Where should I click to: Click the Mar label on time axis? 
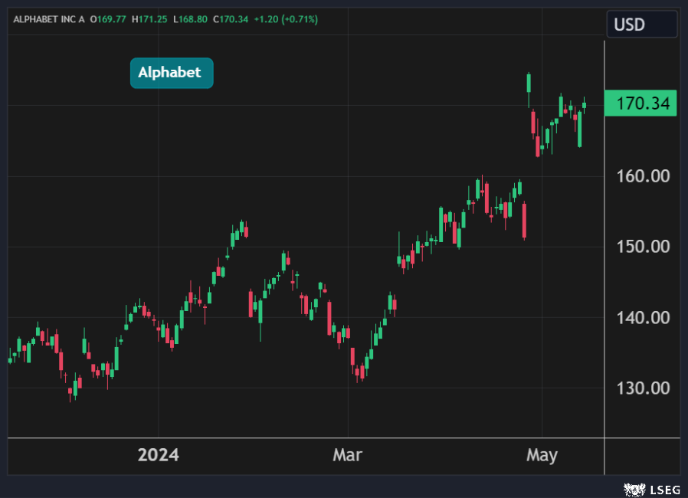point(348,455)
